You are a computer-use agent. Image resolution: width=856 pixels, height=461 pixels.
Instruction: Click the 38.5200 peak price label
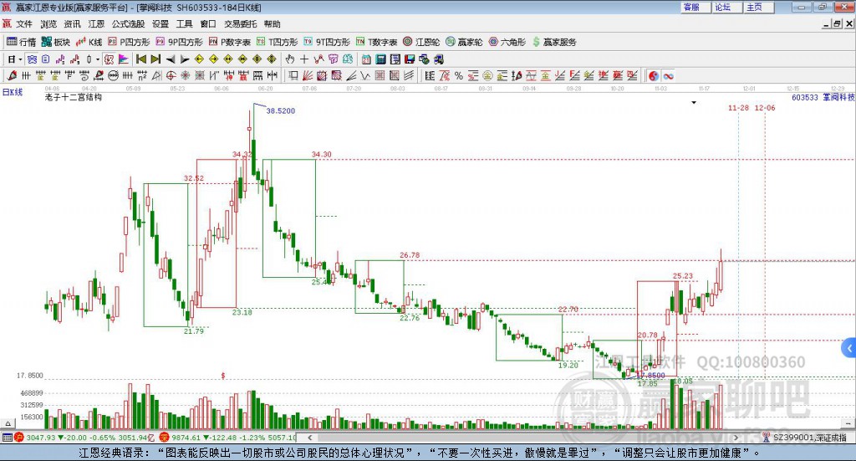pos(281,111)
